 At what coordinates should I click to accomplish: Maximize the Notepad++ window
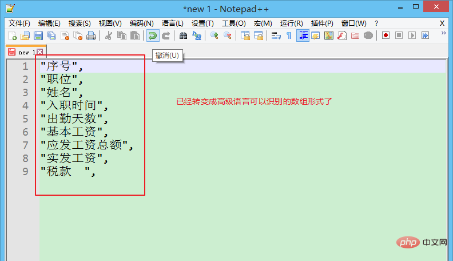pos(416,7)
